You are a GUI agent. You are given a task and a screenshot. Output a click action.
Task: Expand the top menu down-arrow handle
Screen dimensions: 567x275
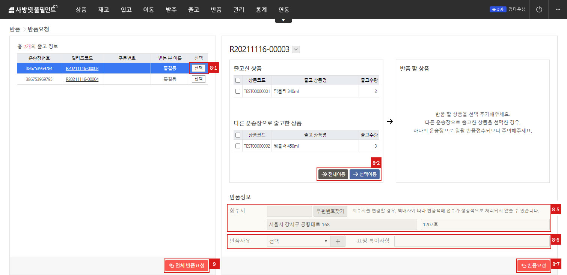coord(283,20)
